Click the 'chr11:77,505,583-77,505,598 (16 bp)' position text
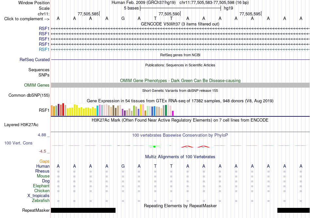 pyautogui.click(x=214, y=3)
